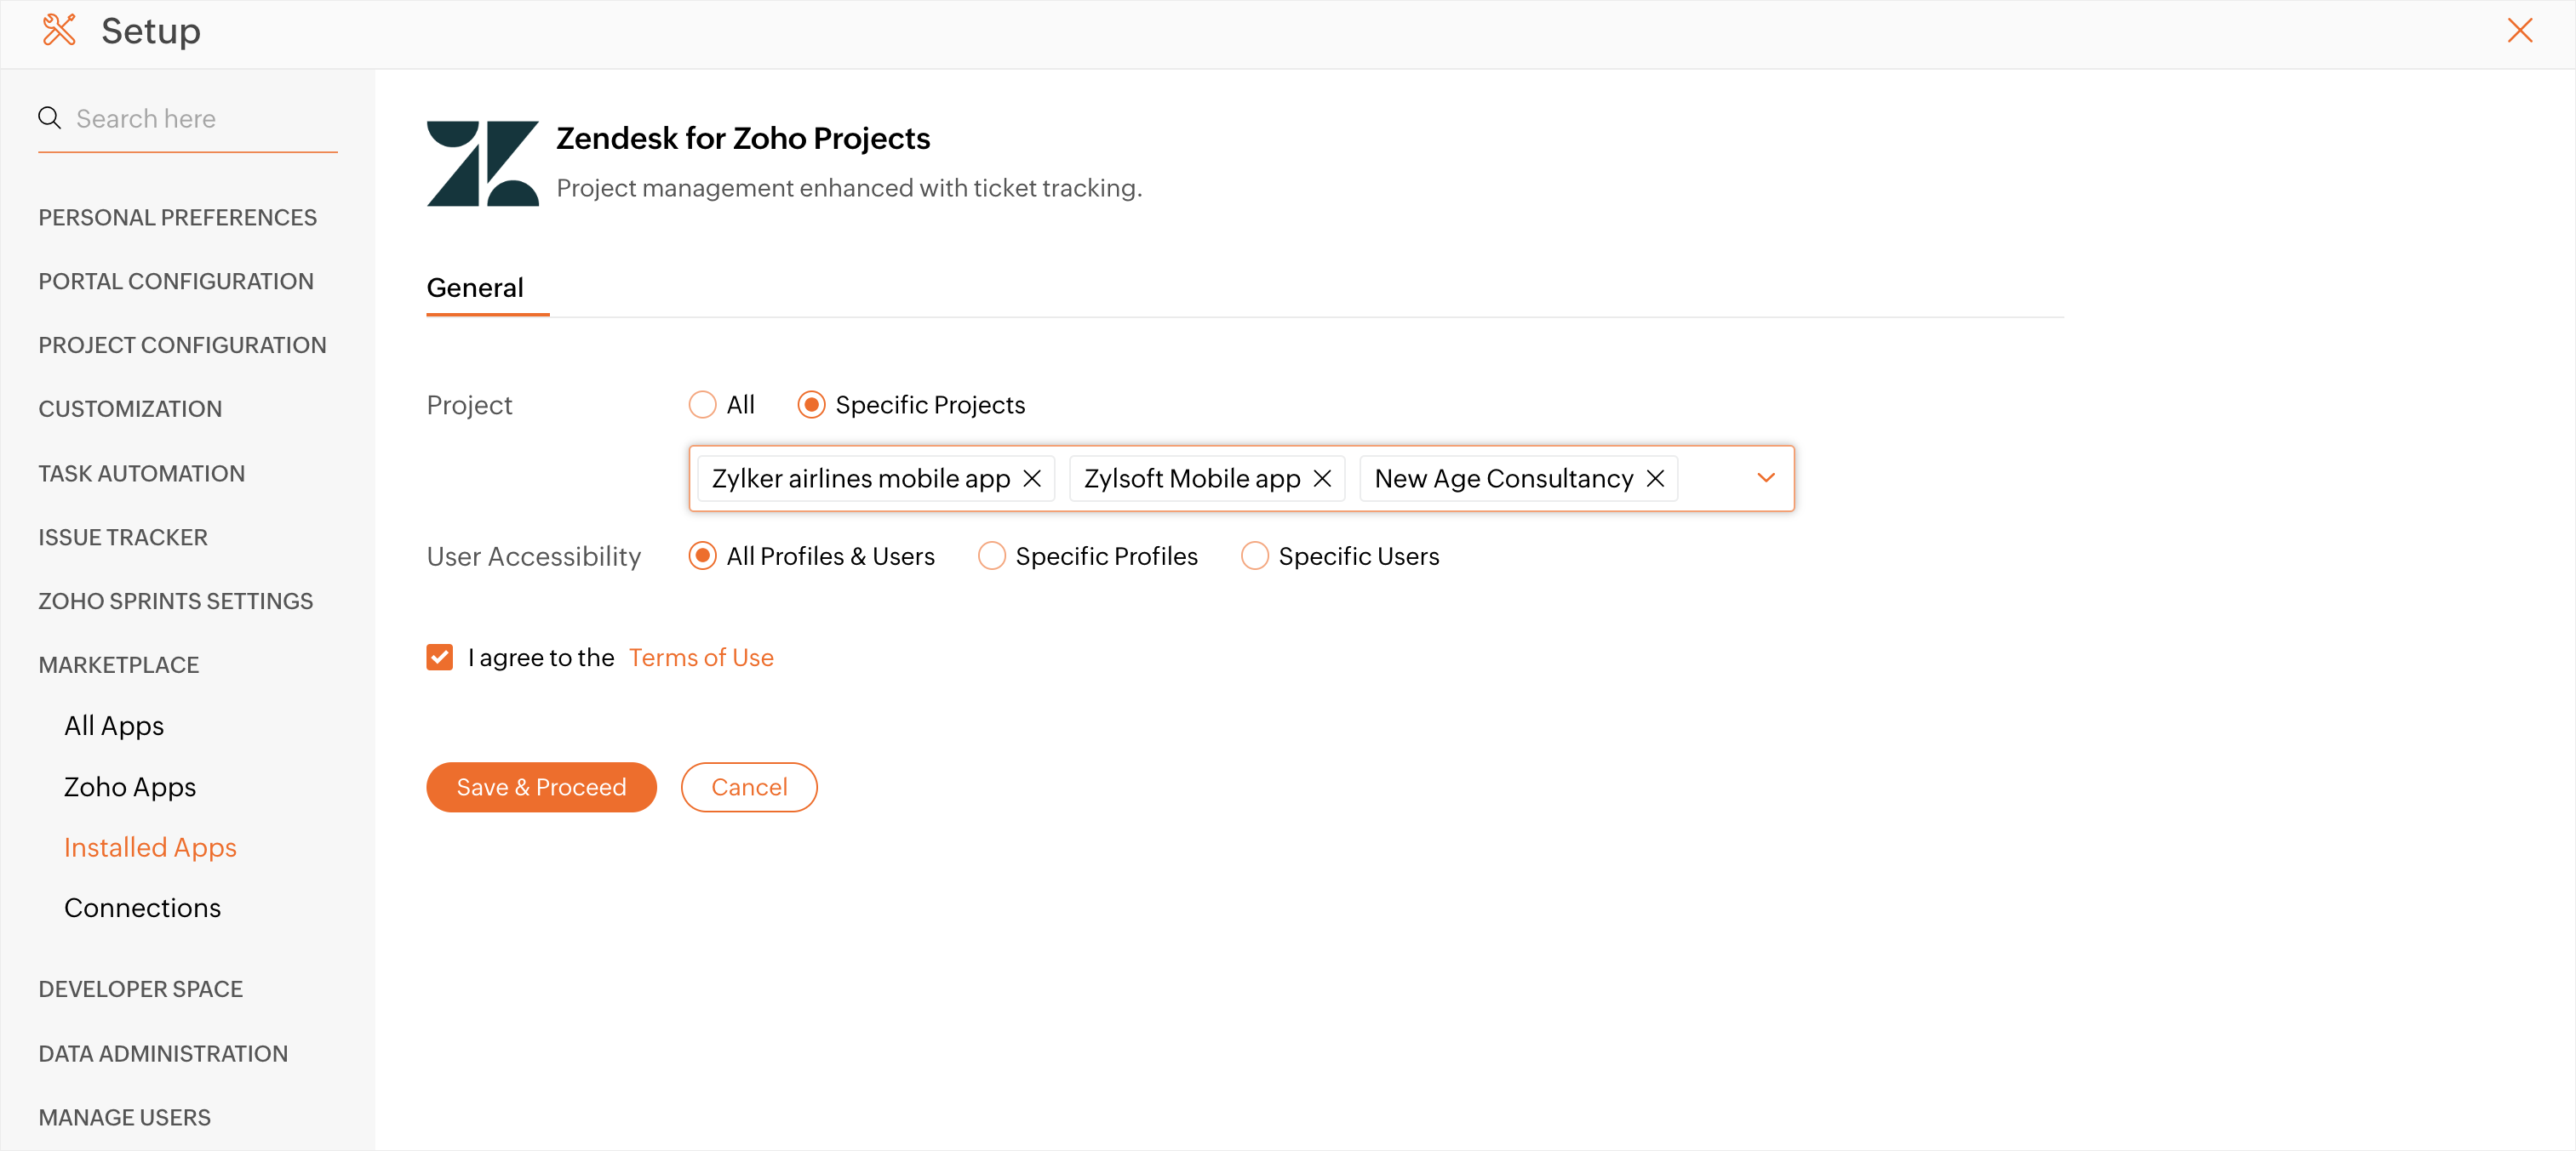Image resolution: width=2576 pixels, height=1151 pixels.
Task: Expand the Customization sidebar section
Action: (x=130, y=408)
